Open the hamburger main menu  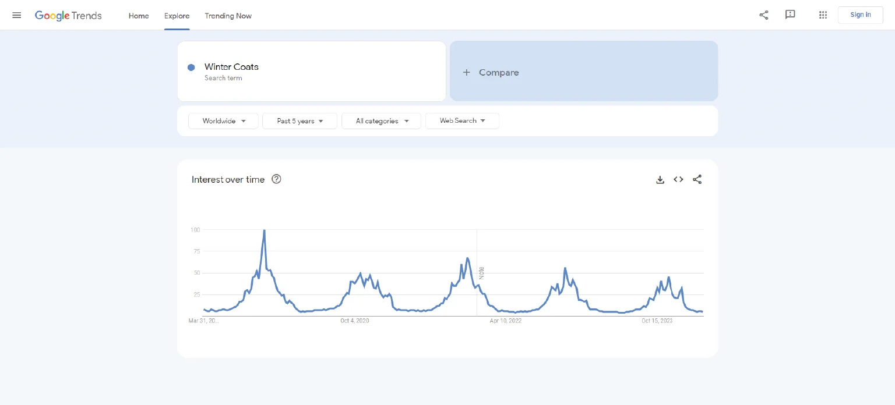(17, 15)
